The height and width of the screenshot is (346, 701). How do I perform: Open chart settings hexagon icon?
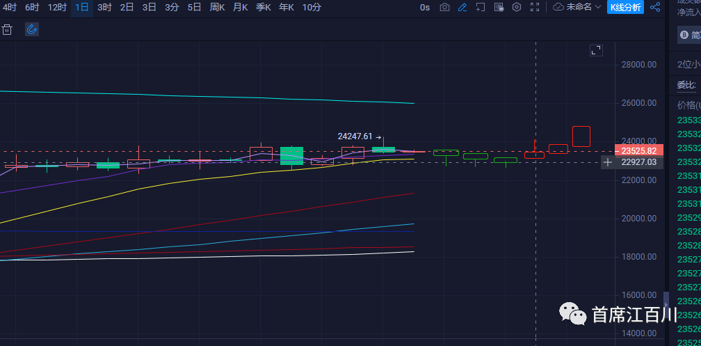(516, 7)
